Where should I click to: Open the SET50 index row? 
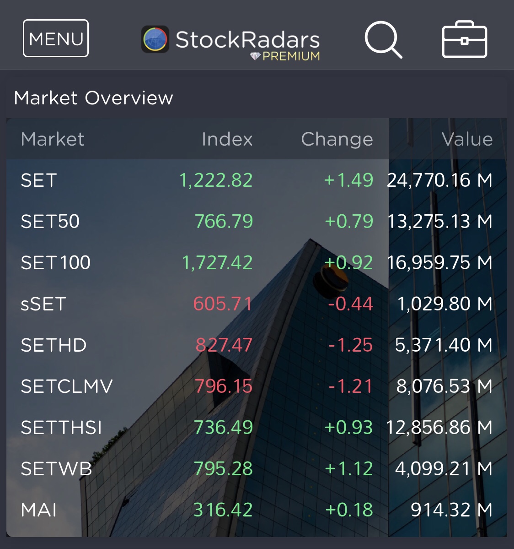(x=257, y=221)
